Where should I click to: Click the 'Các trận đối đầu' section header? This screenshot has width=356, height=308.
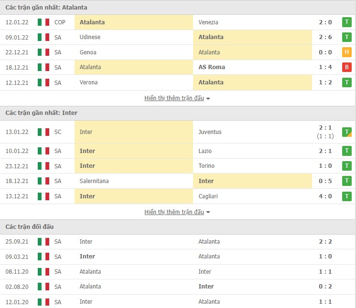[x=30, y=227]
